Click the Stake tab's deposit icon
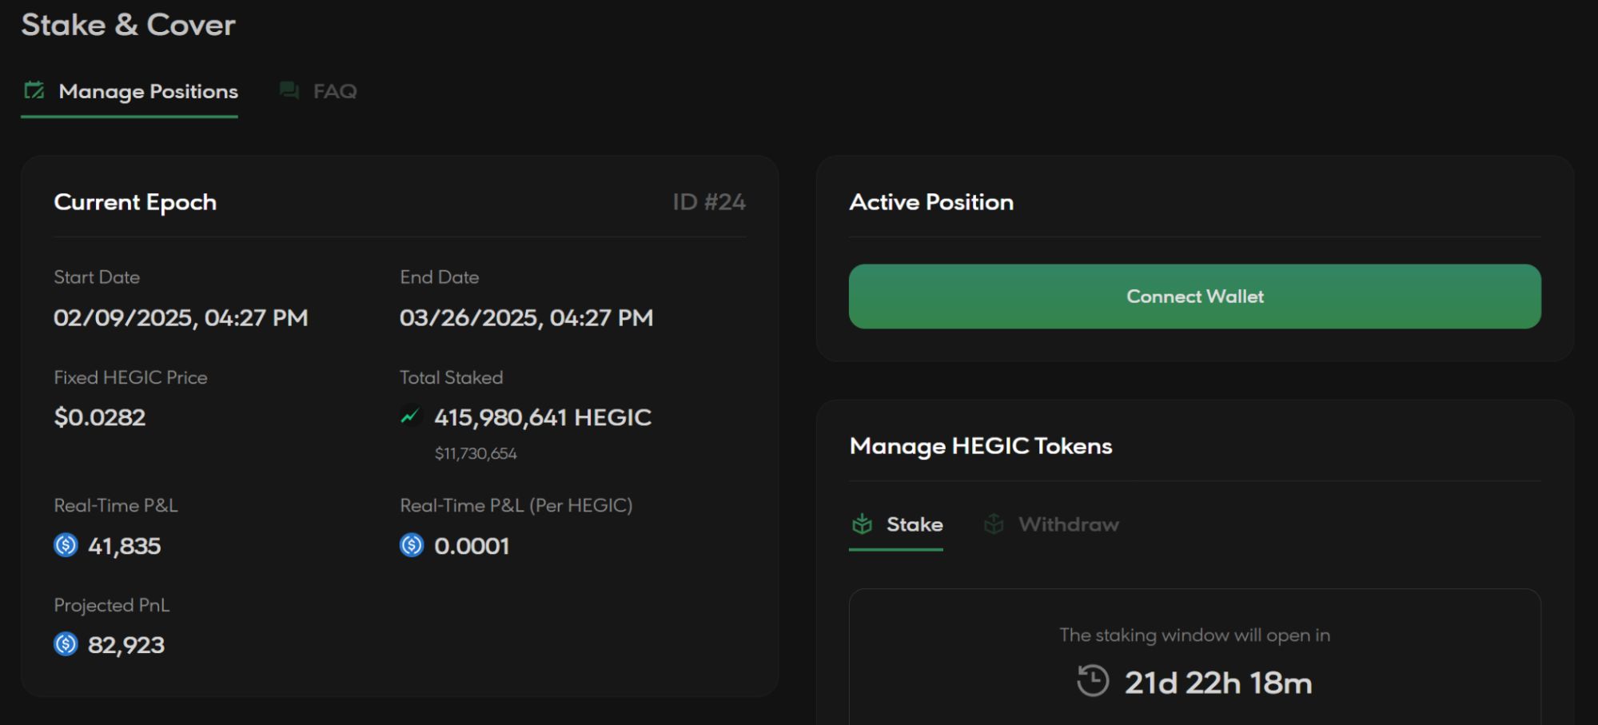Viewport: 1598px width, 725px height. coord(862,524)
